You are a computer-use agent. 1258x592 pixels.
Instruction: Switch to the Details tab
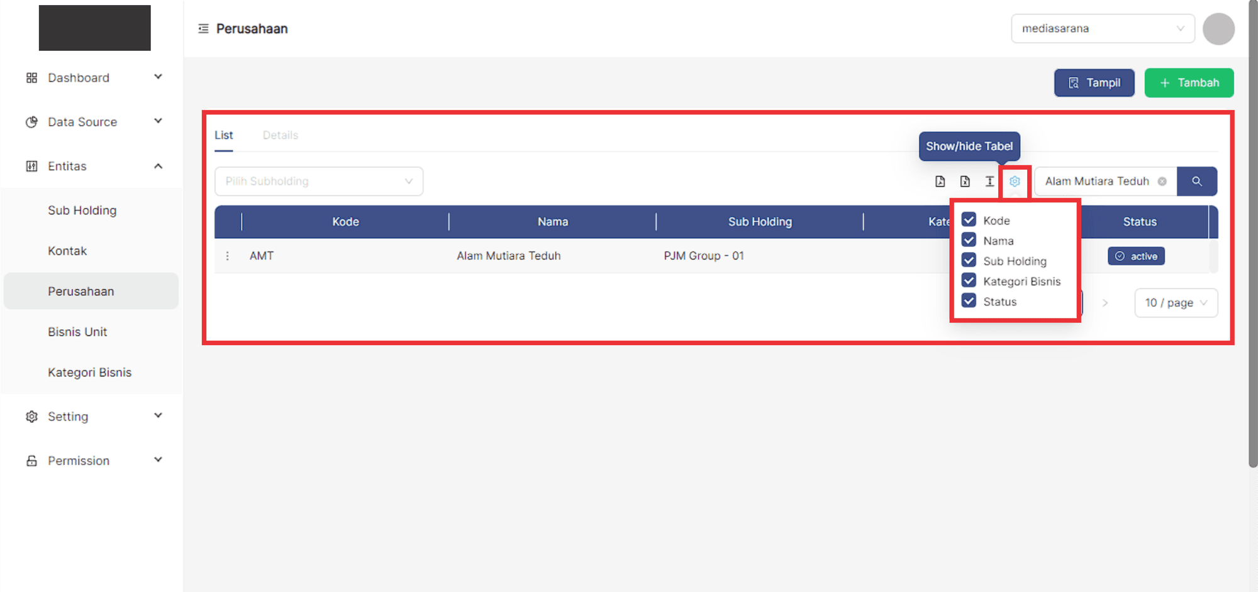pyautogui.click(x=280, y=135)
